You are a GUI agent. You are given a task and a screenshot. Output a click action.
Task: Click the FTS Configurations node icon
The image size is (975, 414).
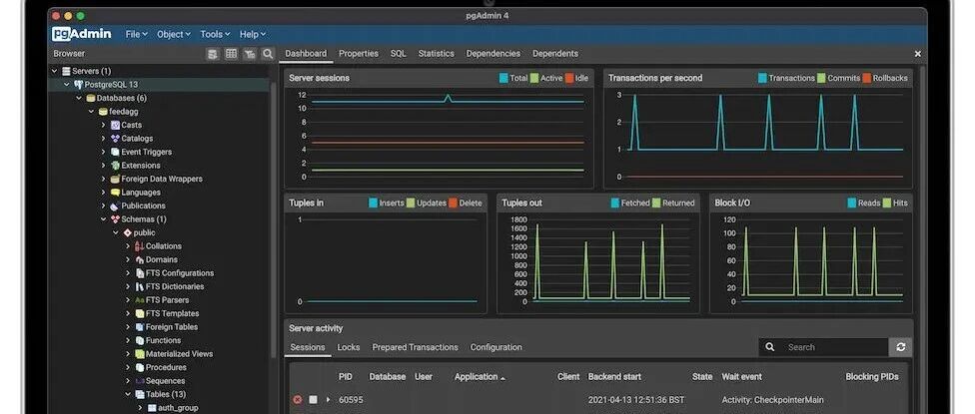pyautogui.click(x=139, y=273)
